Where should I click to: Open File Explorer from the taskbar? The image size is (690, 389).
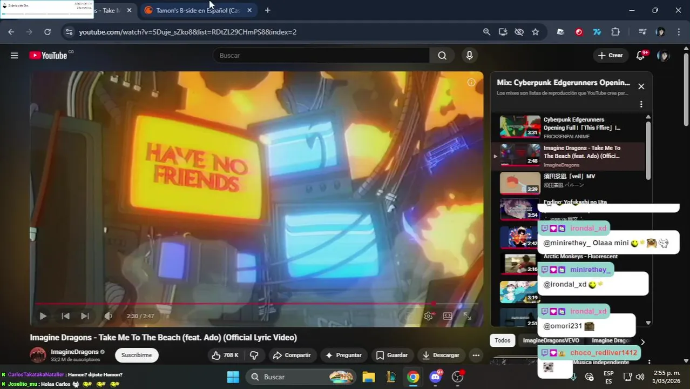tap(368, 377)
